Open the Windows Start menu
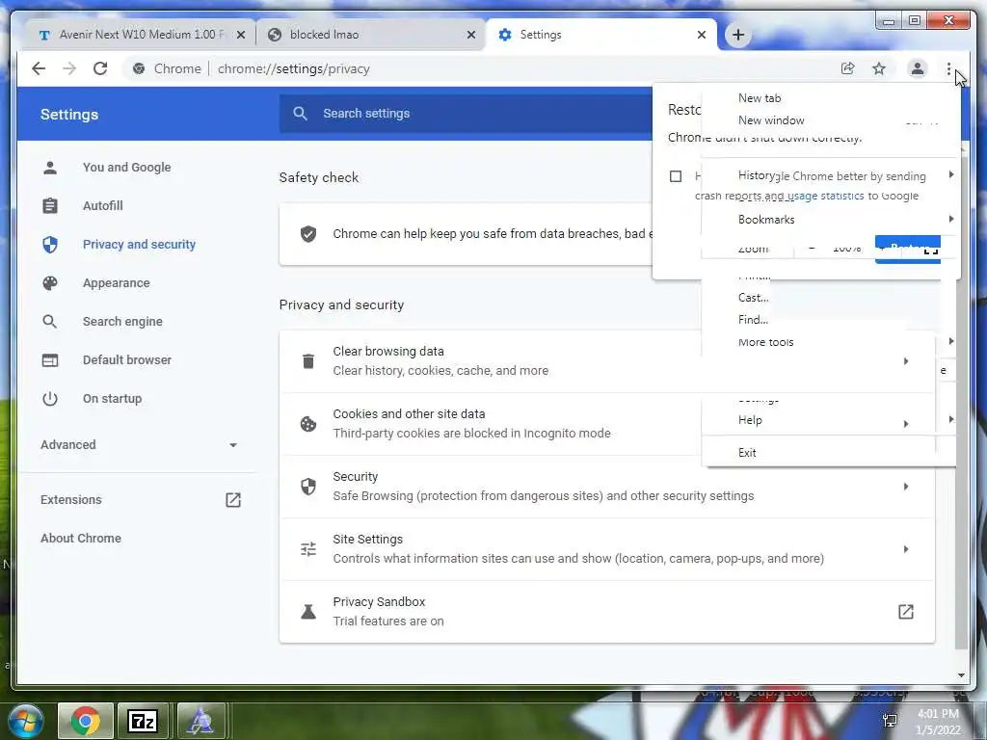The image size is (987, 740). (x=26, y=721)
